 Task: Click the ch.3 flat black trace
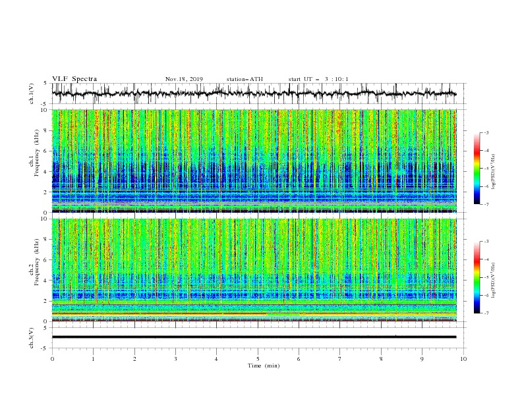tap(254, 337)
